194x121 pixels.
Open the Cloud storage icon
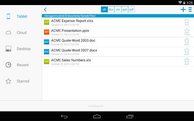[8, 33]
